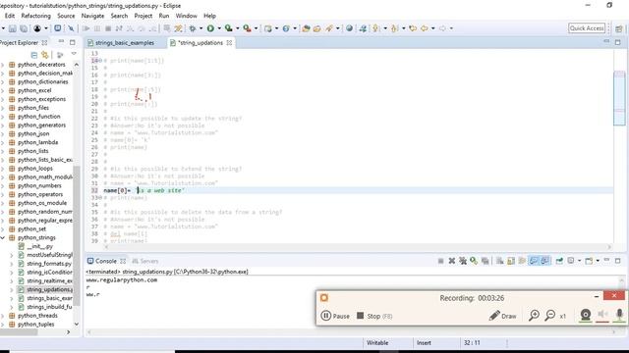Expand string_formats.py tree node
The width and height of the screenshot is (629, 353).
coord(12,264)
